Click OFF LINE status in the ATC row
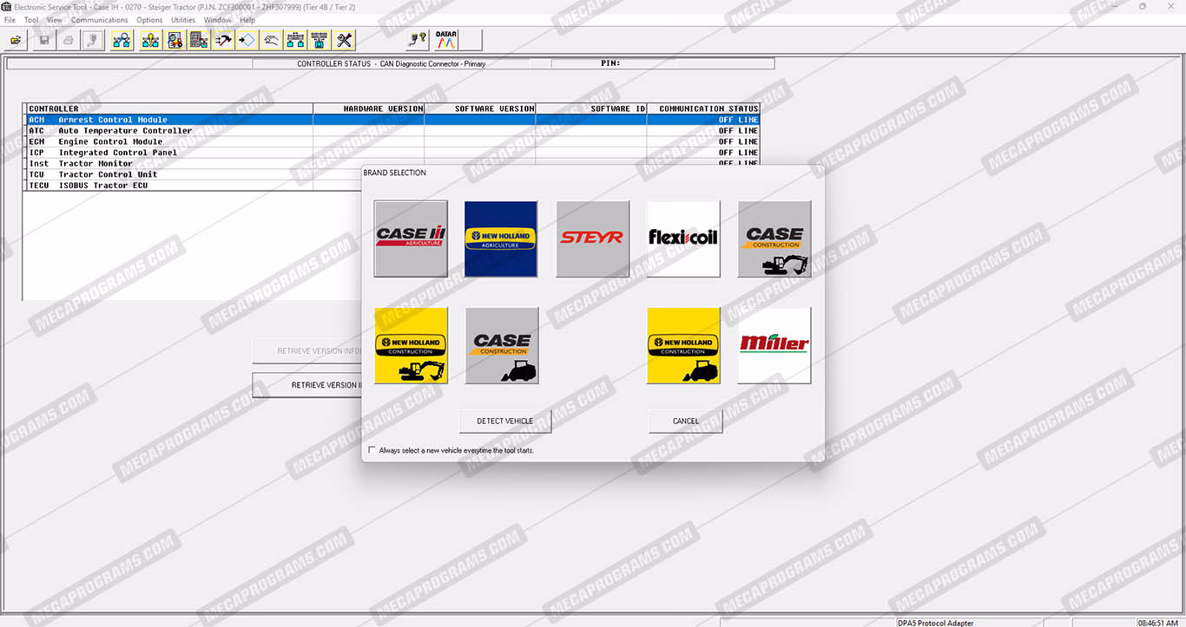Image resolution: width=1186 pixels, height=627 pixels. click(738, 131)
